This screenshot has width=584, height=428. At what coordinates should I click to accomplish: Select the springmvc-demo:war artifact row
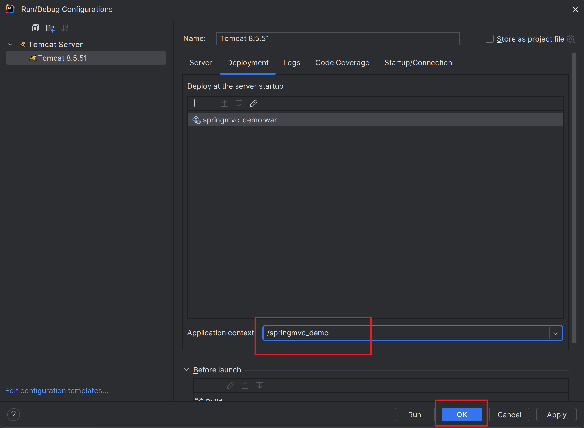pos(375,120)
